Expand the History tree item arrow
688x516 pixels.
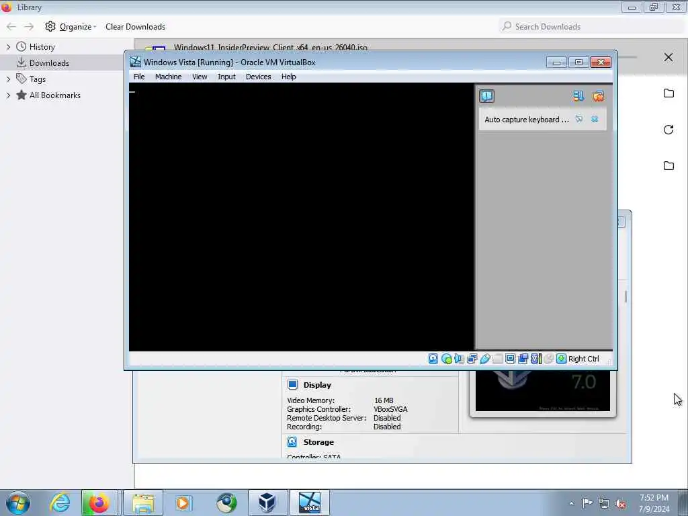click(8, 46)
